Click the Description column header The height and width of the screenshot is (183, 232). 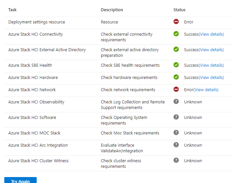pos(112,10)
